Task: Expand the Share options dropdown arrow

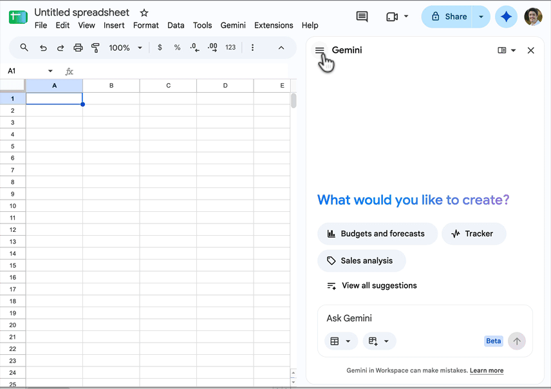Action: point(481,17)
